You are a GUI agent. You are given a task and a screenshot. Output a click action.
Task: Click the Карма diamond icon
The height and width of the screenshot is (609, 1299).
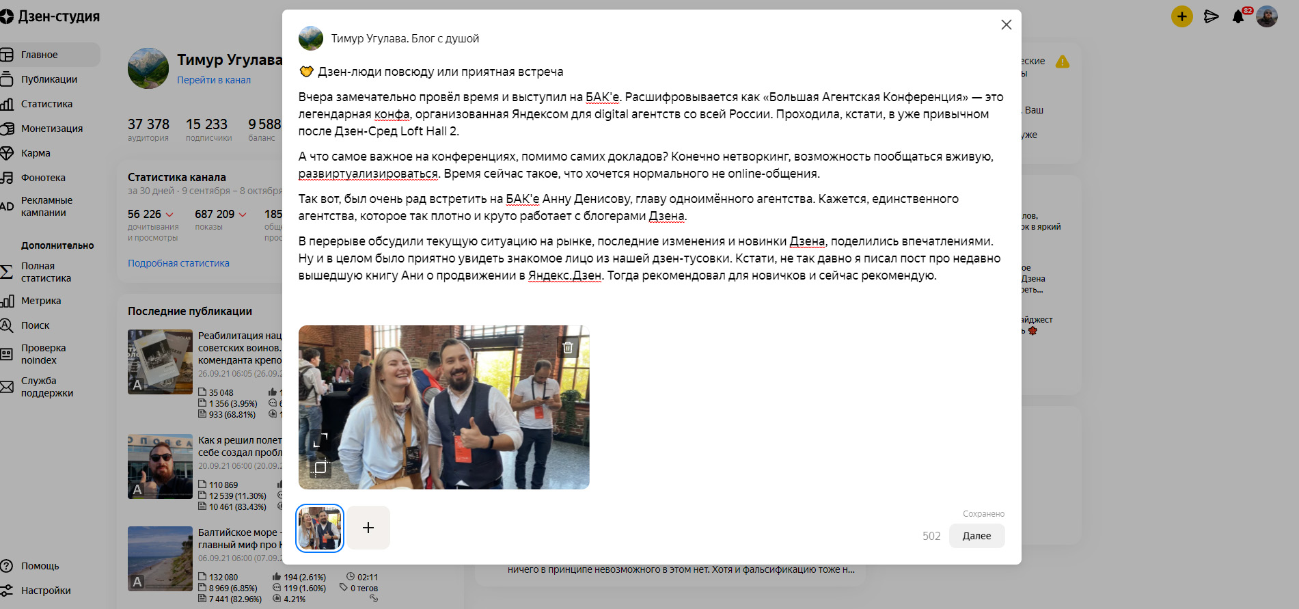[7, 153]
